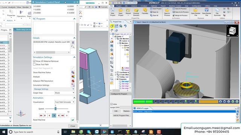Viewport: 241px width, 135px height.
Task: Click Simulation Settings icon button
Action: tap(73, 85)
